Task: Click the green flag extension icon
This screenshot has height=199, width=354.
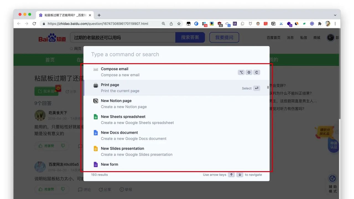Action: tap(304, 24)
